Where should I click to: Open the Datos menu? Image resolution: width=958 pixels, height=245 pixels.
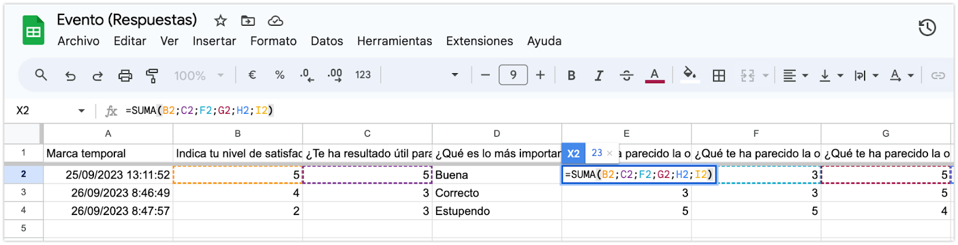pos(326,41)
